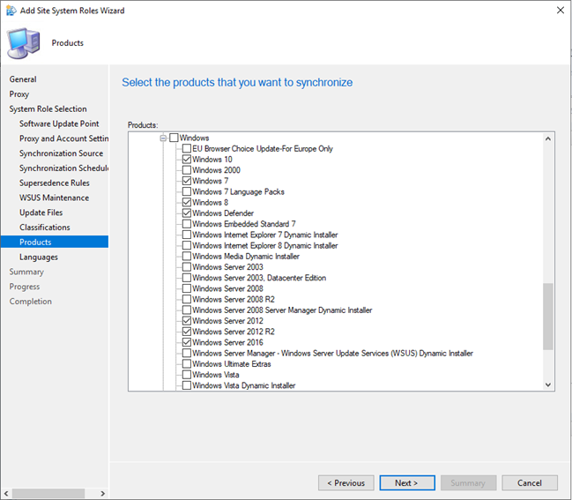Click the wizard computer icon beside Products
The height and width of the screenshot is (500, 572).
point(23,43)
